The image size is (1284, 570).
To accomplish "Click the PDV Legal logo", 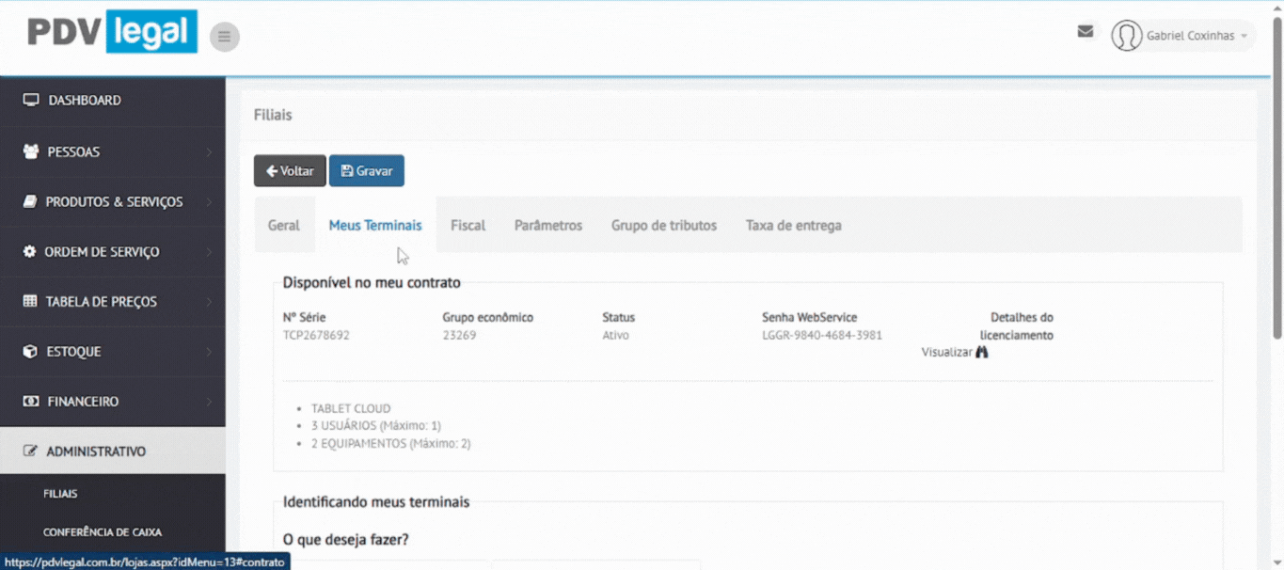I will click(112, 32).
